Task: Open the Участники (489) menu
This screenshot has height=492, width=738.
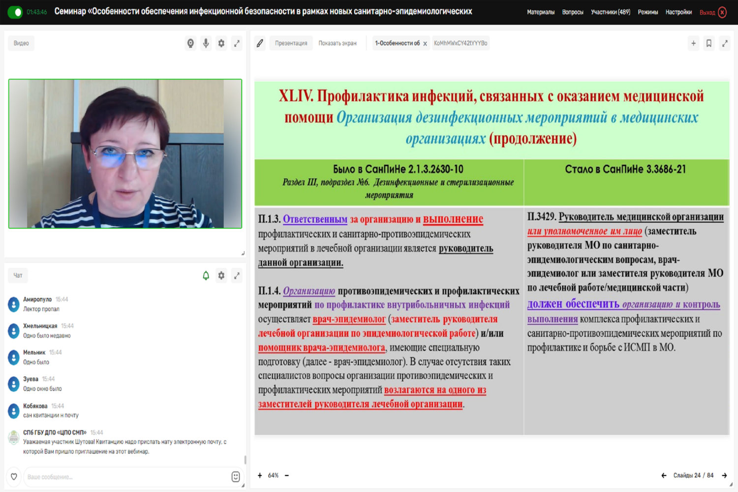Action: click(x=610, y=12)
